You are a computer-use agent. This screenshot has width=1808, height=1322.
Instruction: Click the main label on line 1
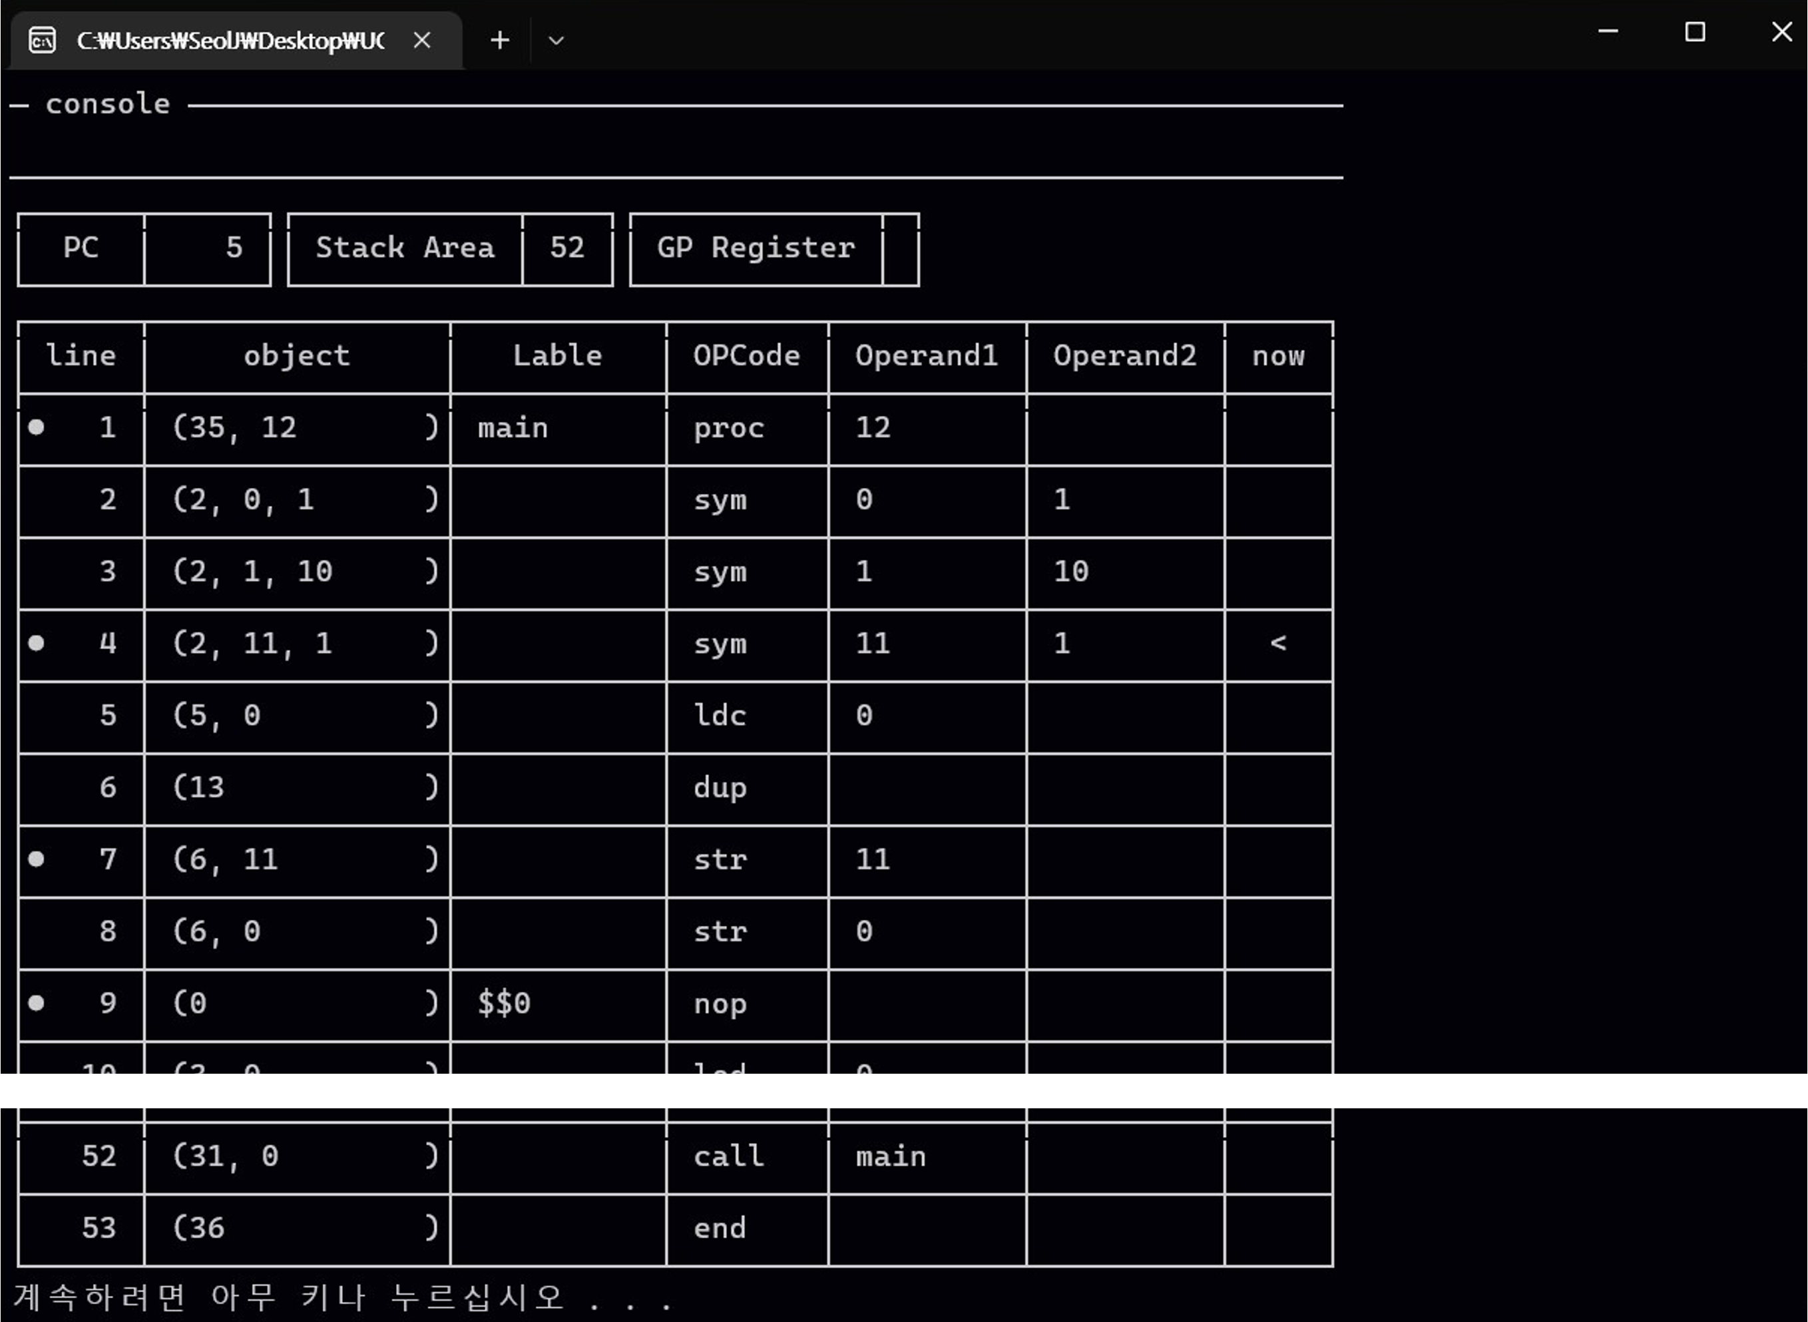[512, 428]
